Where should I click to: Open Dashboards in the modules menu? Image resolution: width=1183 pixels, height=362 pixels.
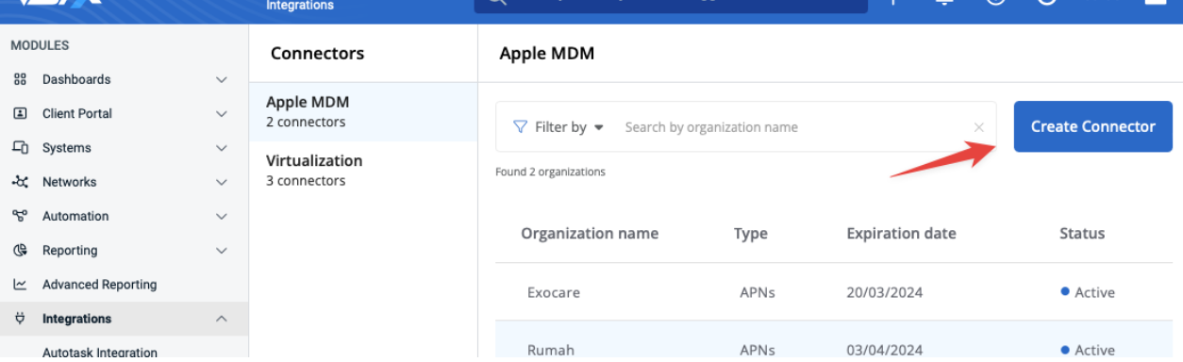[x=76, y=80]
